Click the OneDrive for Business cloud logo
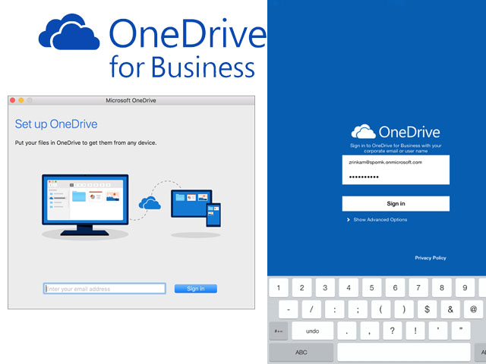Screen dimensions: 486x364 point(69,32)
